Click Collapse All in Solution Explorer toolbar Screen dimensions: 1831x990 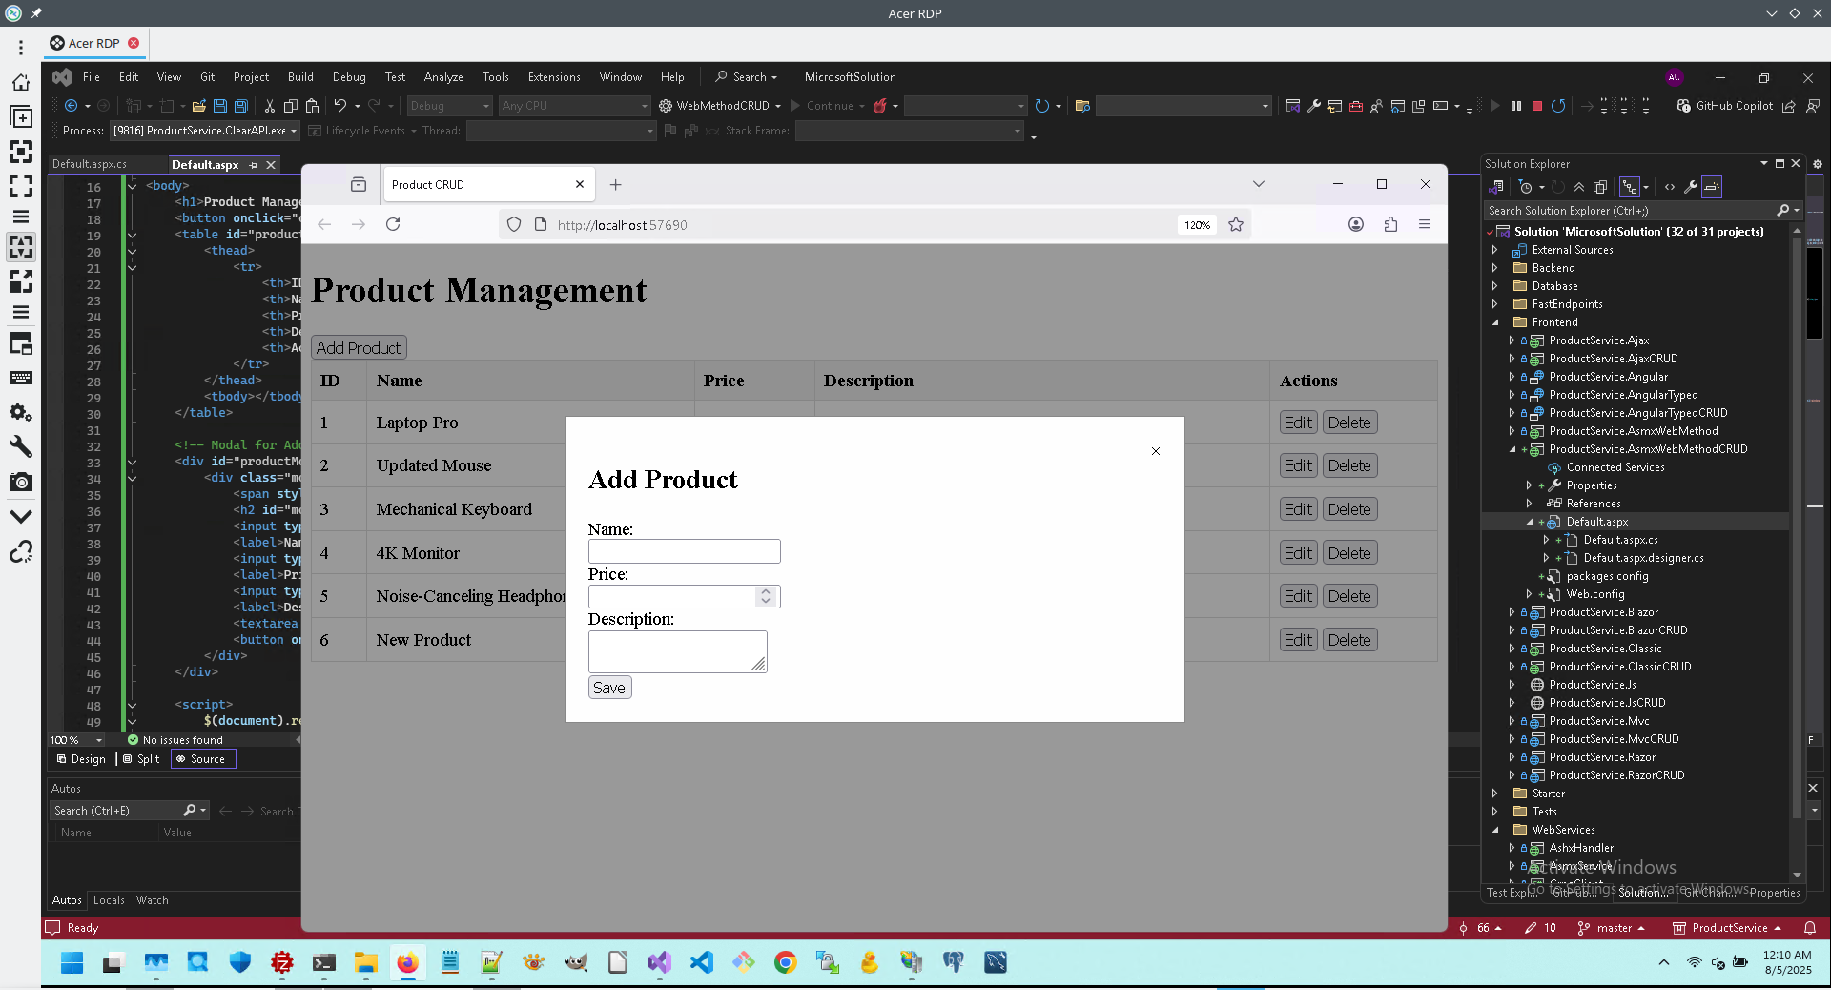(x=1579, y=187)
